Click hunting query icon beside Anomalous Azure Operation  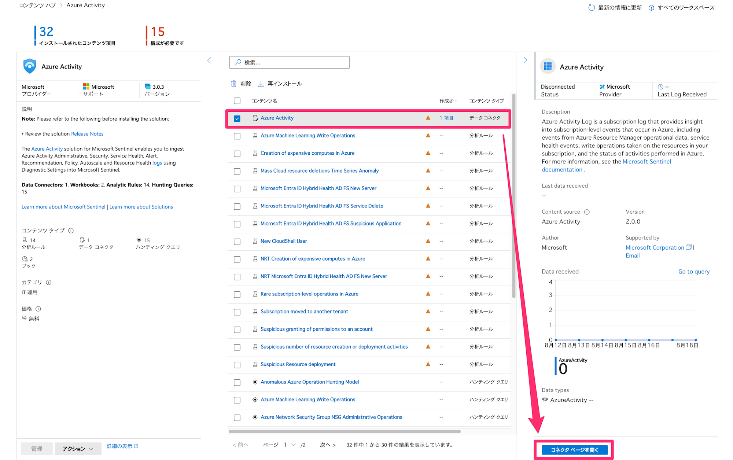coord(255,382)
